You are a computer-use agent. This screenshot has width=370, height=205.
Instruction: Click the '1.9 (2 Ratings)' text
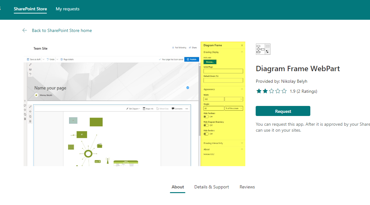click(303, 91)
